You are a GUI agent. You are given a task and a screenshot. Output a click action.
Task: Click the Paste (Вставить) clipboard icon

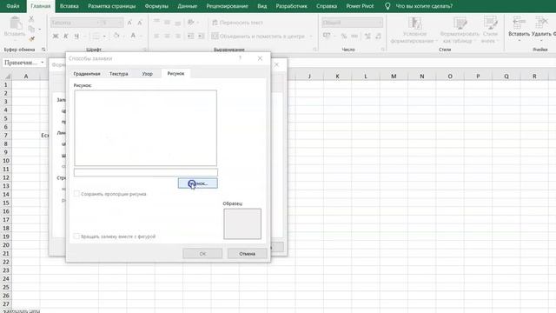coord(16,23)
